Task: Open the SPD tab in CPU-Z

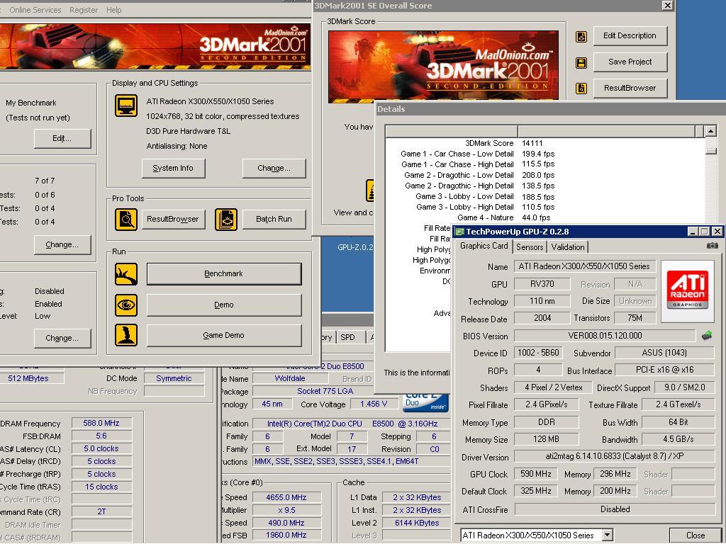Action: (x=347, y=337)
